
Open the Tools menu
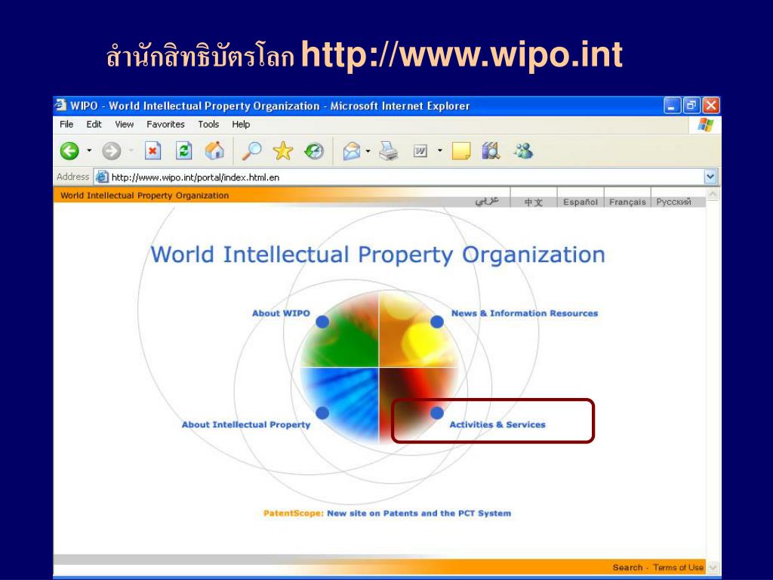208,125
